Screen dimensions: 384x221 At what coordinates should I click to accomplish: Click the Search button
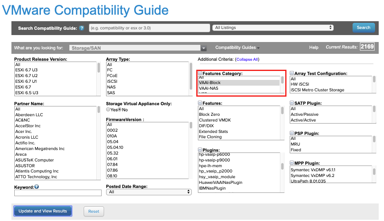[x=364, y=28]
